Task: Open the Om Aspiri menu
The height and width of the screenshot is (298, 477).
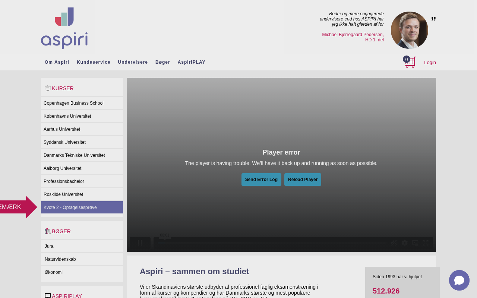Action: point(57,62)
